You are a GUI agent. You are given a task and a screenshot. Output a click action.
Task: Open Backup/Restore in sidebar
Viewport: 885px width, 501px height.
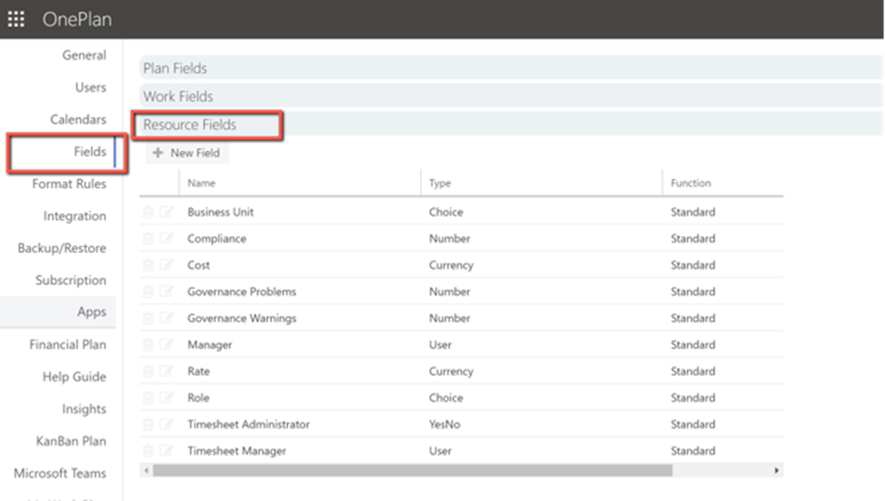tap(62, 249)
